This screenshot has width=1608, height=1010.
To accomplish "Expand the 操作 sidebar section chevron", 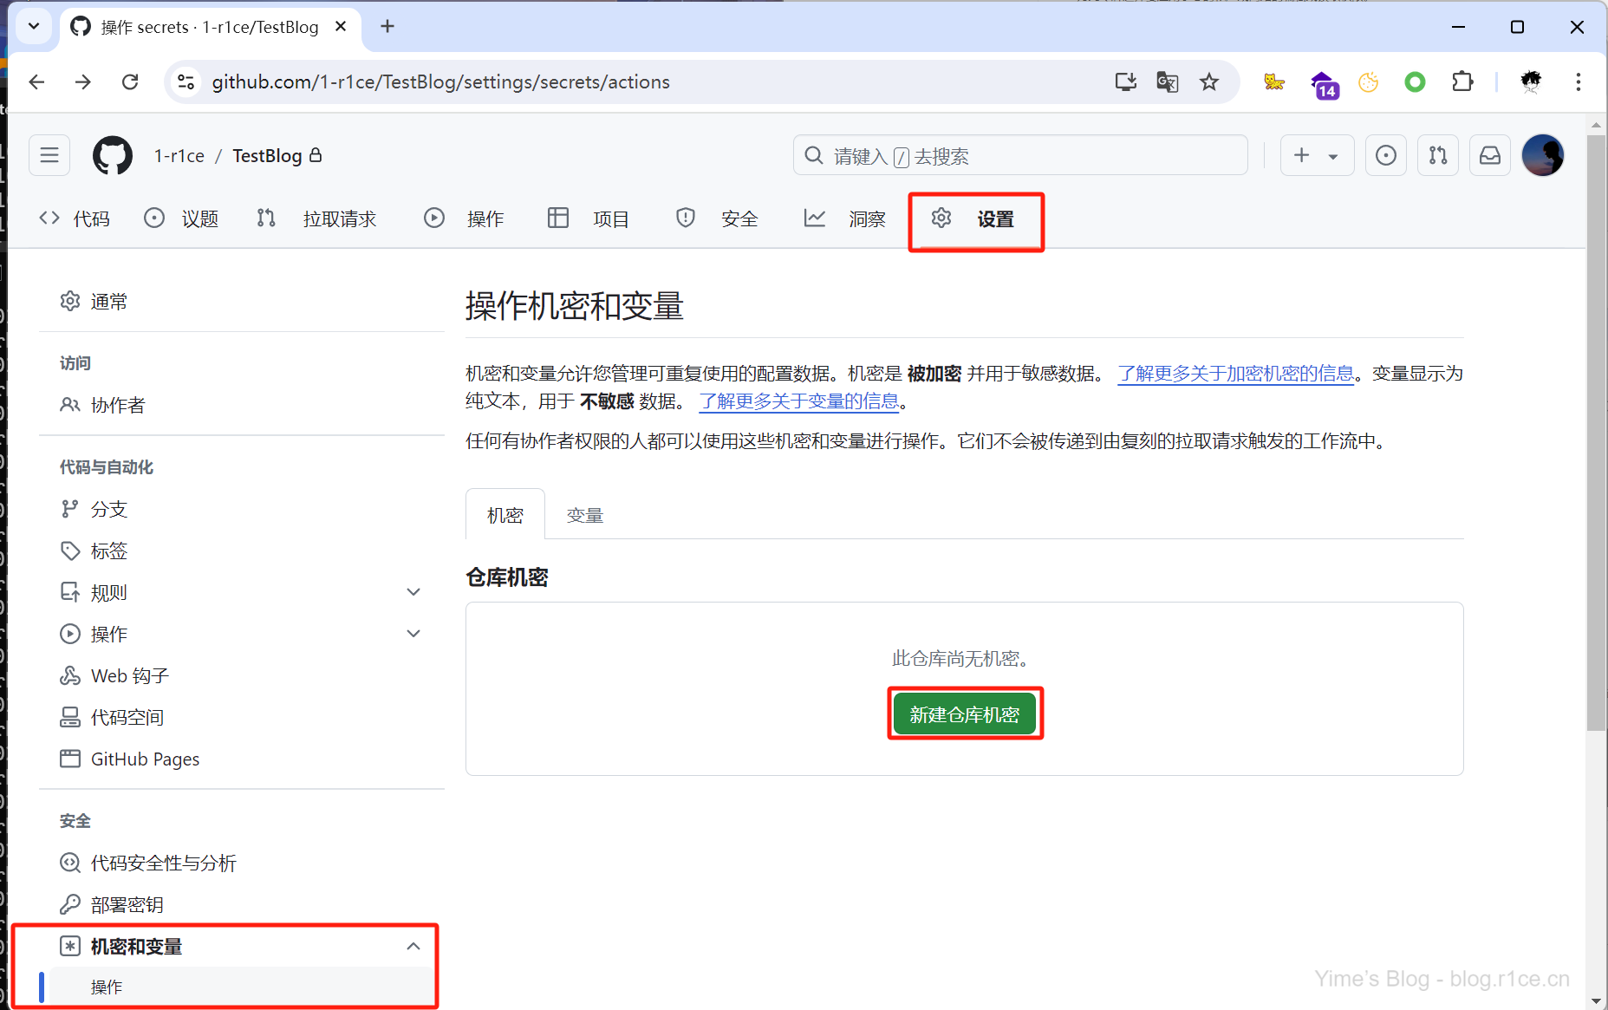I will point(413,634).
